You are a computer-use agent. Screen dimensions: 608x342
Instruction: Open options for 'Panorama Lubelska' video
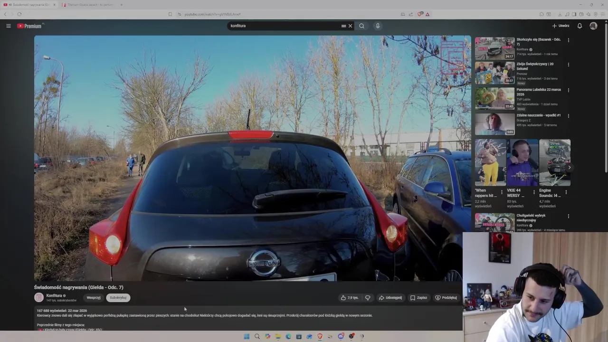pyautogui.click(x=569, y=90)
